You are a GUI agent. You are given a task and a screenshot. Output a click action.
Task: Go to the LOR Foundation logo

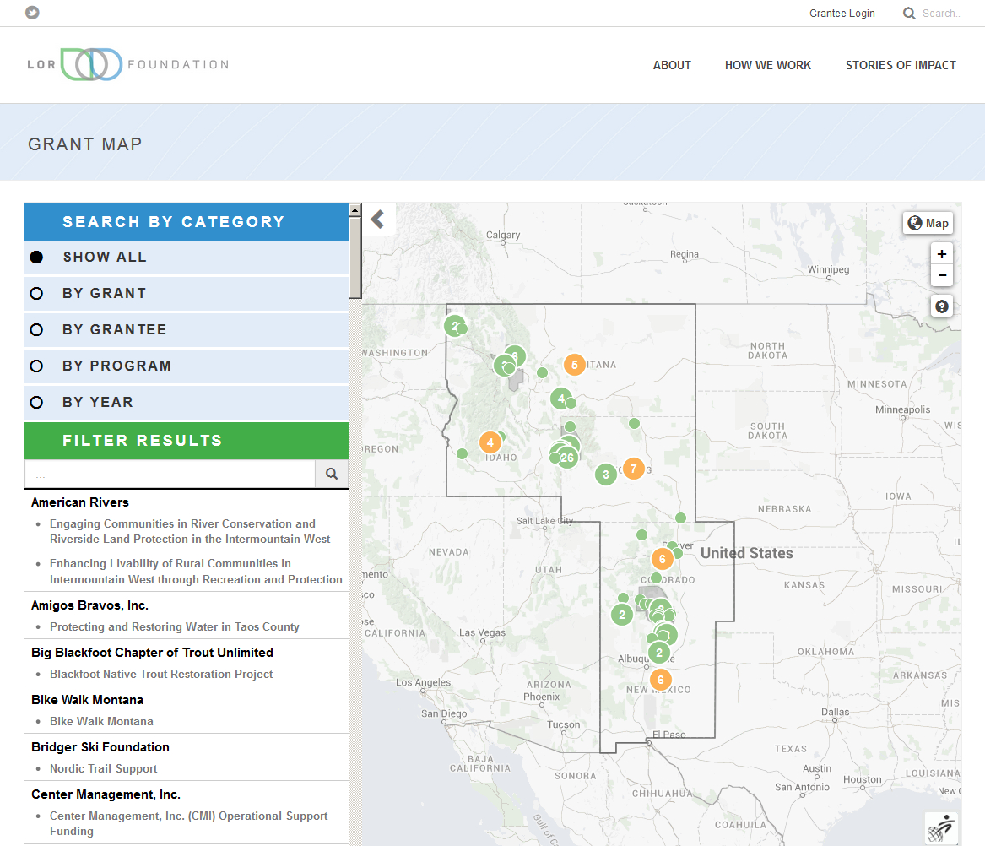[128, 64]
